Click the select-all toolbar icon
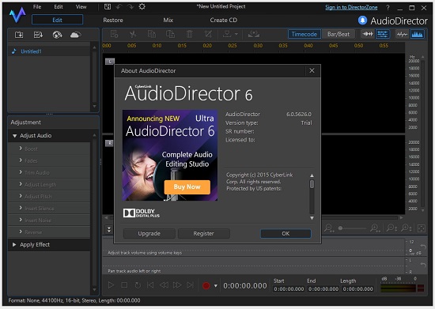The width and height of the screenshot is (435, 309). 115,34
